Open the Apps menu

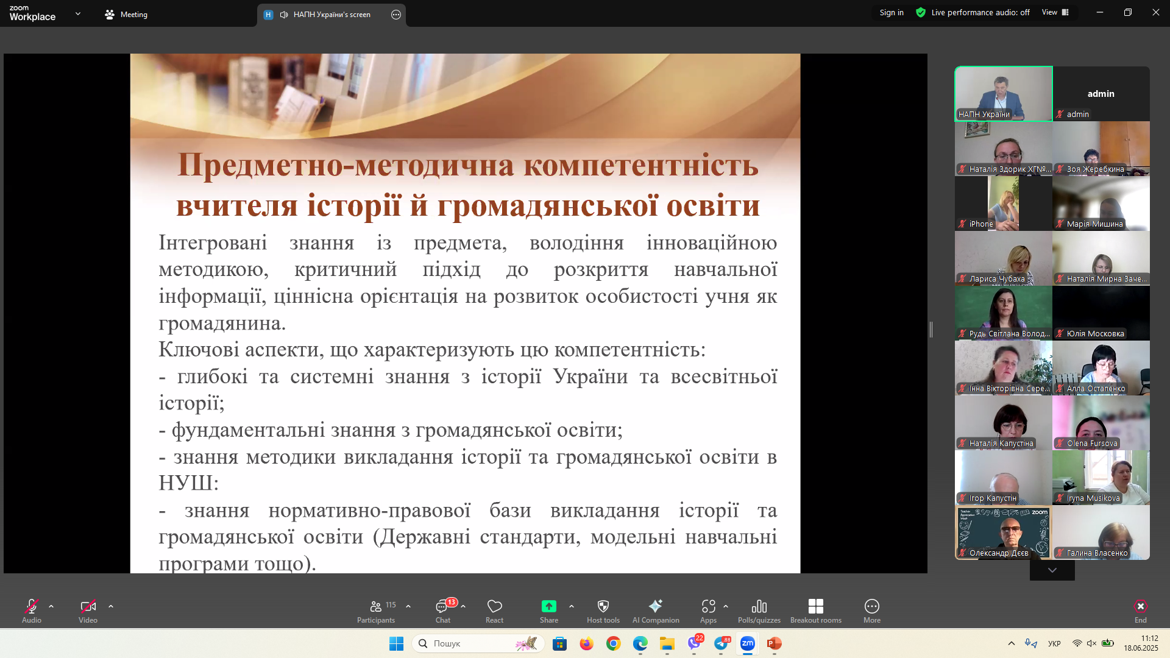(x=708, y=611)
